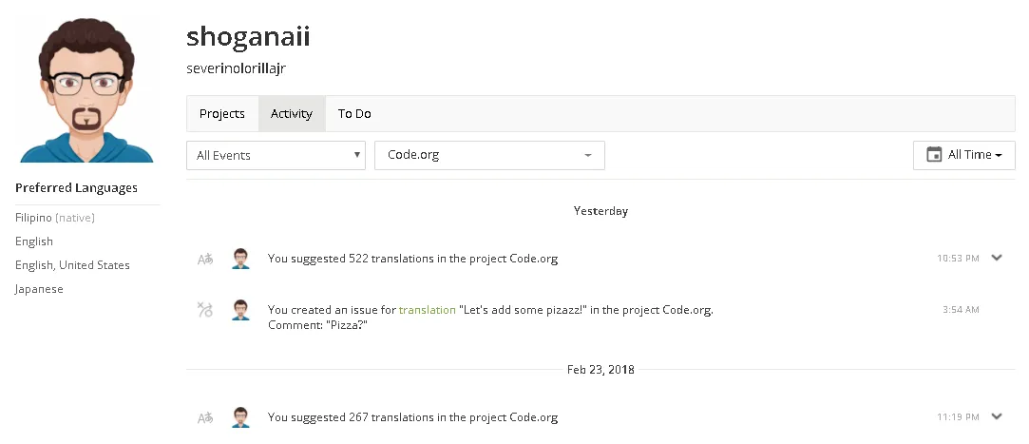Click Filipino in preferred languages list

pyautogui.click(x=33, y=218)
